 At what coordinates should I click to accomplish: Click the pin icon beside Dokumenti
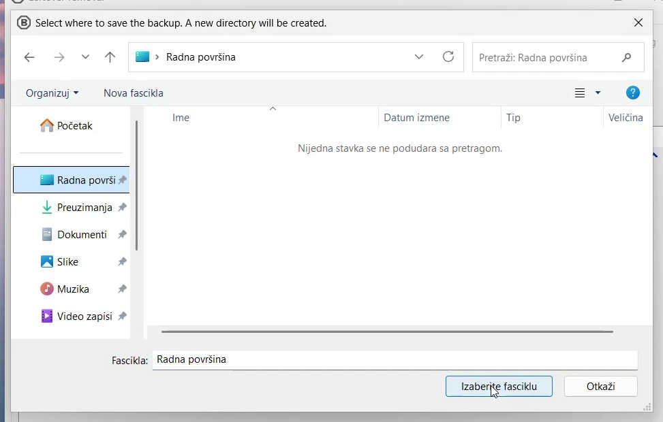coord(122,234)
